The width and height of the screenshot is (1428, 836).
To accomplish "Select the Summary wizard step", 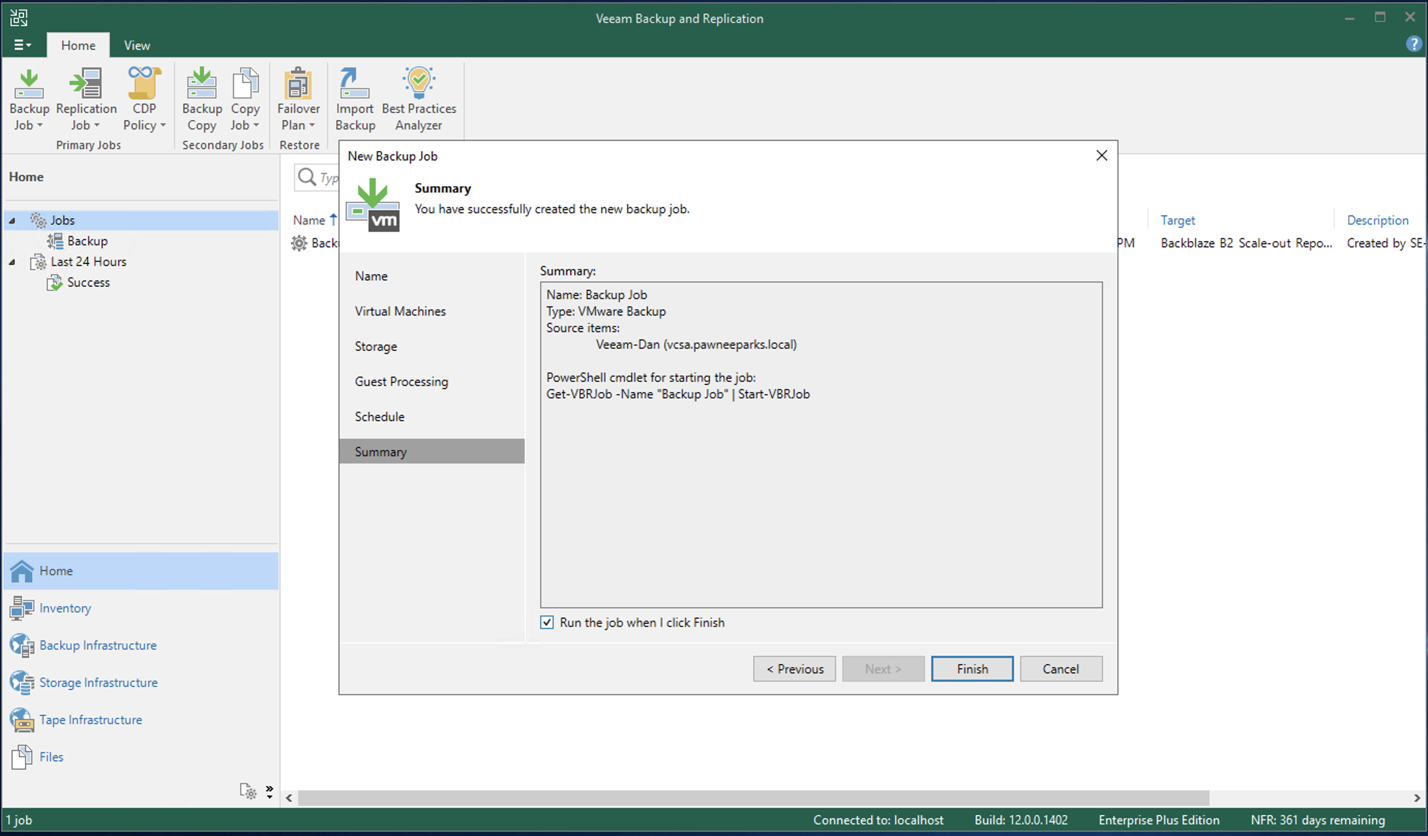I will tap(432, 451).
